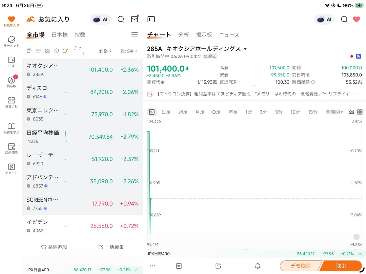The image size is (366, 274).
Task: Switch to the 分析 tab
Action: tap(183, 35)
